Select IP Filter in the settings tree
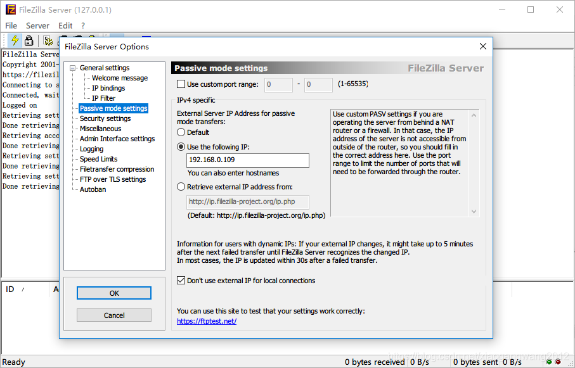The height and width of the screenshot is (368, 575). pyautogui.click(x=103, y=98)
